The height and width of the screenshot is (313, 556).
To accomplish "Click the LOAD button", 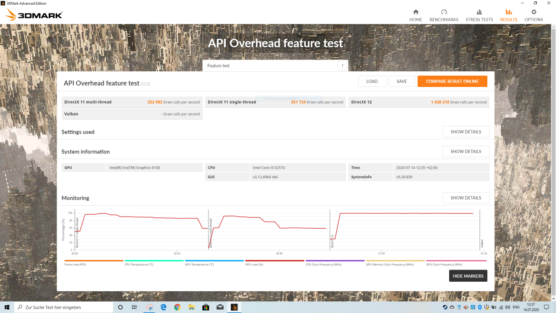I will tap(372, 81).
